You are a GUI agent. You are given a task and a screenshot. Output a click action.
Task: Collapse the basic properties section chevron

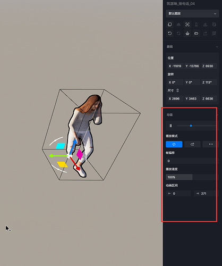[217, 47]
